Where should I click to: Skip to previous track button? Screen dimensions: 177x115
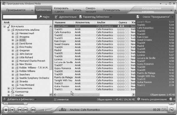coord(20,110)
